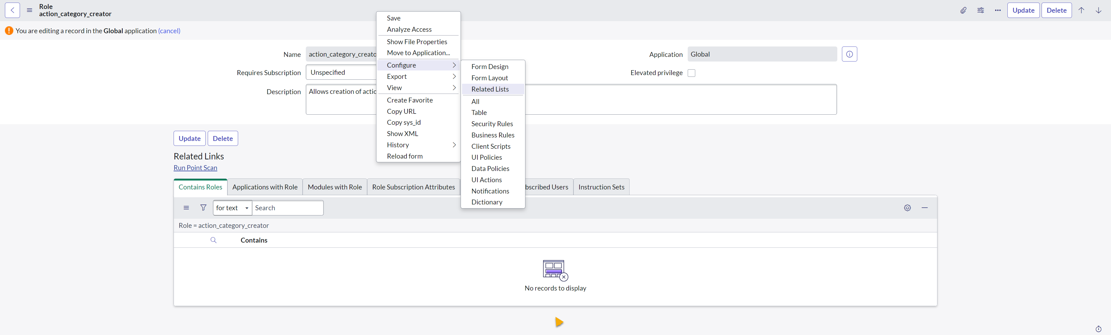The height and width of the screenshot is (335, 1111).
Task: Click the more options ellipsis icon
Action: coord(998,10)
